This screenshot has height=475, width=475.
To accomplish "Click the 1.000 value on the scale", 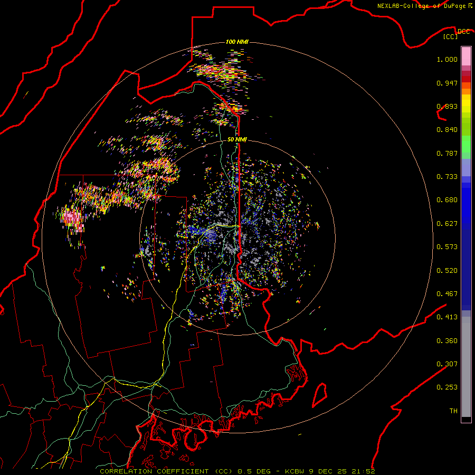I will (447, 59).
